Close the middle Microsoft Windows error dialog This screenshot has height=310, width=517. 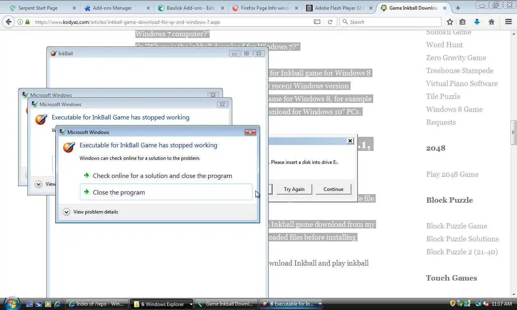222,104
